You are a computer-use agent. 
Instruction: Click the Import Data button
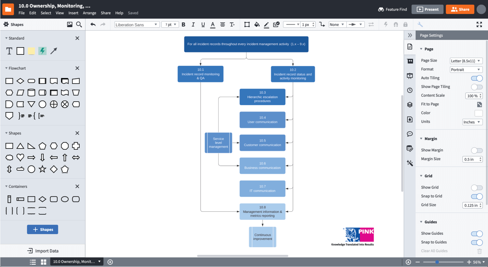(43, 251)
